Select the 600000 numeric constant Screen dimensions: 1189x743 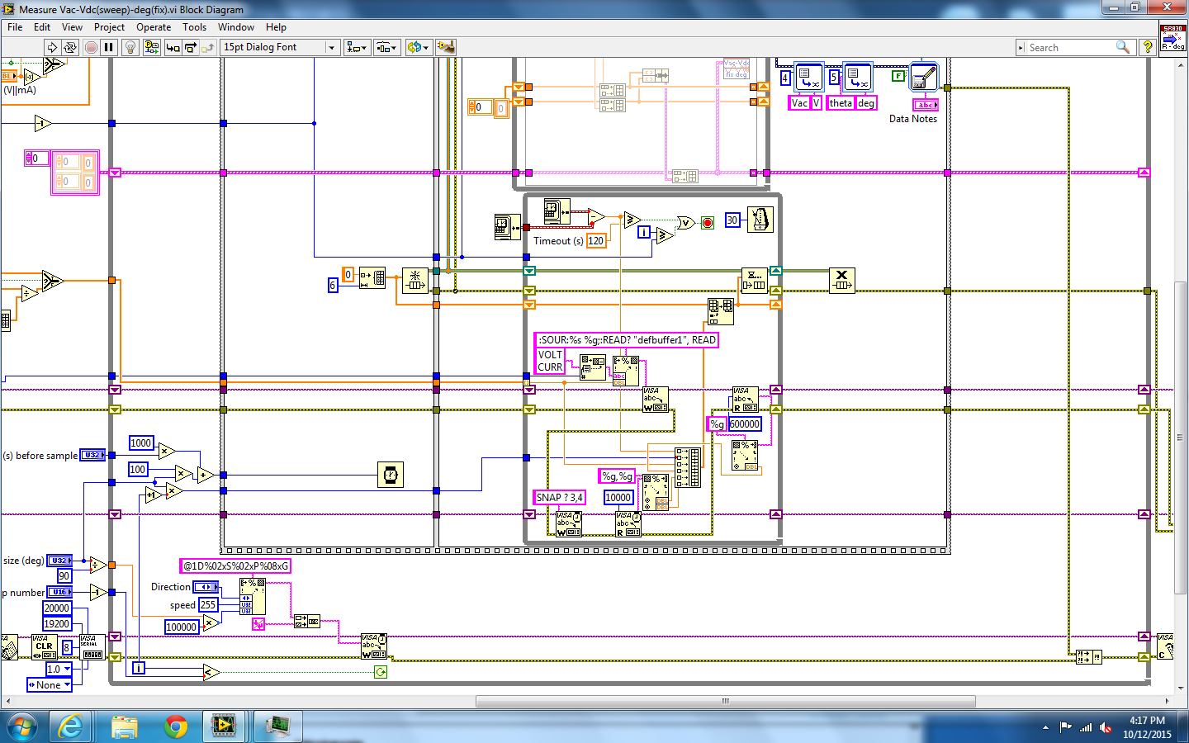click(x=745, y=424)
